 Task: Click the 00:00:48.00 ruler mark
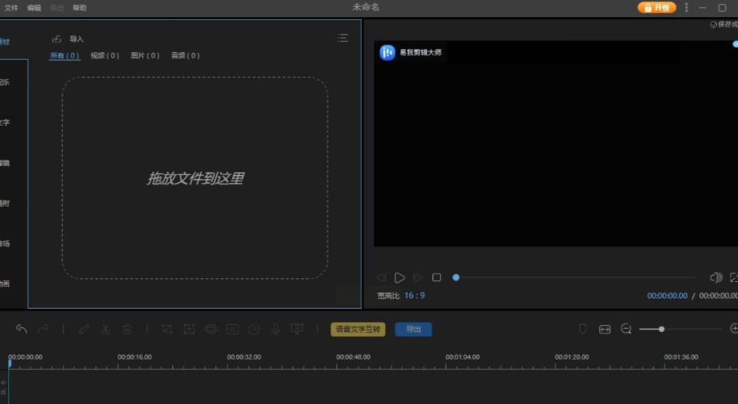tap(353, 357)
